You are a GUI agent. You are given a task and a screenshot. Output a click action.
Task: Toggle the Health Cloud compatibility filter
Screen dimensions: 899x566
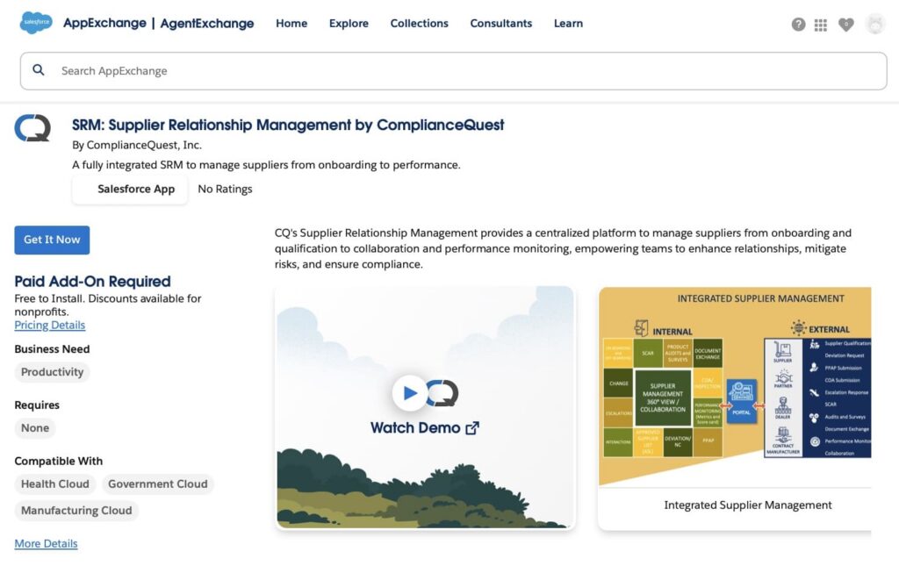pos(54,484)
